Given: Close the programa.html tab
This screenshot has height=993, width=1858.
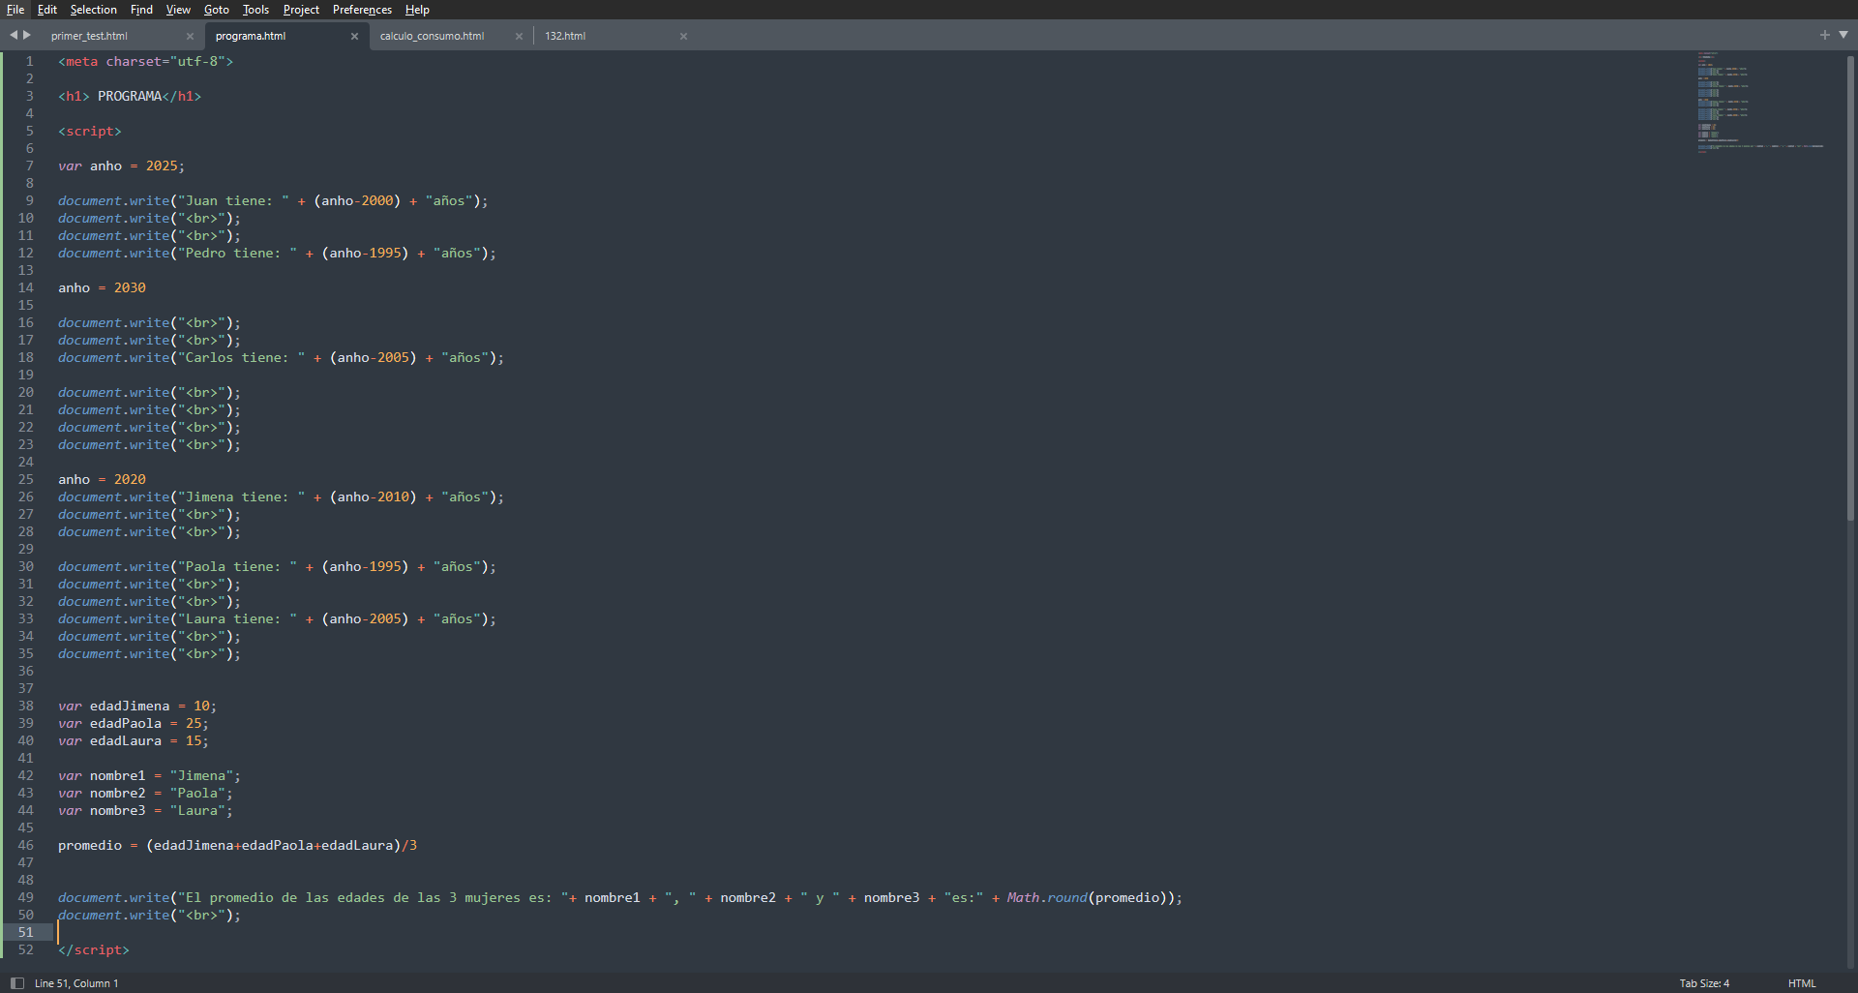Looking at the screenshot, I should click(354, 36).
